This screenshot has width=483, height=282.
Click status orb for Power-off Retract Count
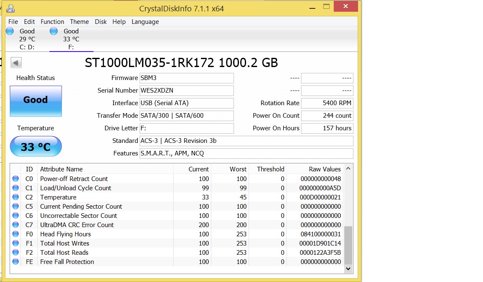(x=16, y=179)
